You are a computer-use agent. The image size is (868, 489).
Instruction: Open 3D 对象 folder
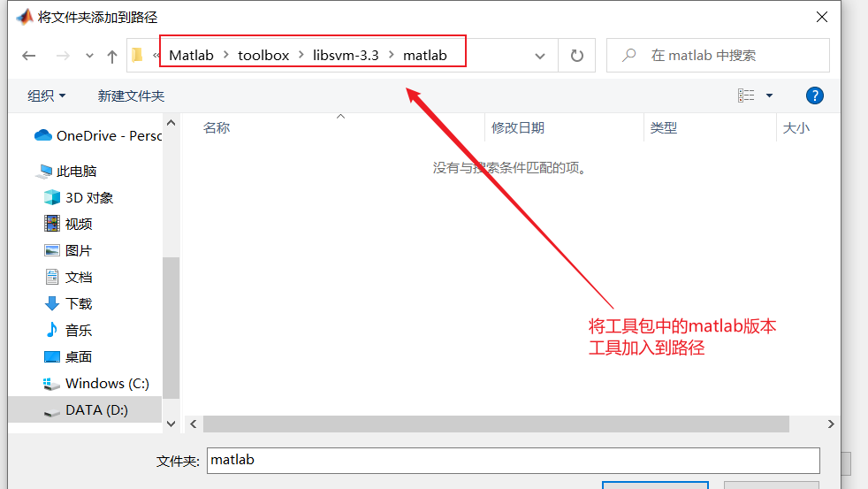pyautogui.click(x=79, y=198)
